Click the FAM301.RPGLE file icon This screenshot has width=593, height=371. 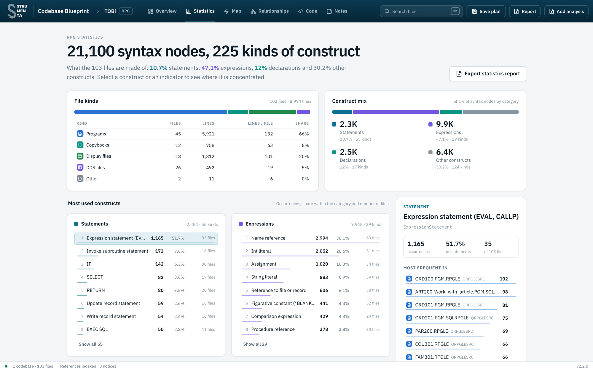(x=409, y=357)
